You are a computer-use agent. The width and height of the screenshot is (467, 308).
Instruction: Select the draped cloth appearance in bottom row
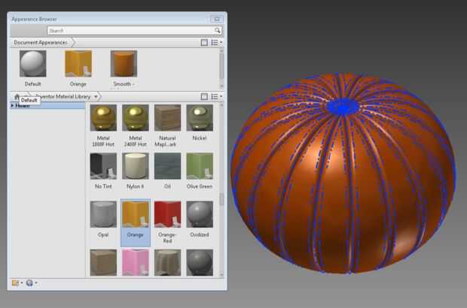click(167, 263)
